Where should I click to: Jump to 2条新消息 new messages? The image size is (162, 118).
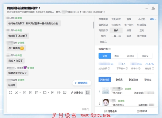[82, 83]
